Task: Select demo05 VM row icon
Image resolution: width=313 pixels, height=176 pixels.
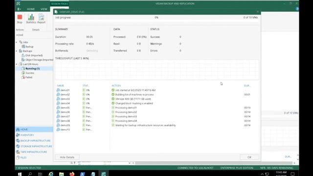Action: pos(58,108)
